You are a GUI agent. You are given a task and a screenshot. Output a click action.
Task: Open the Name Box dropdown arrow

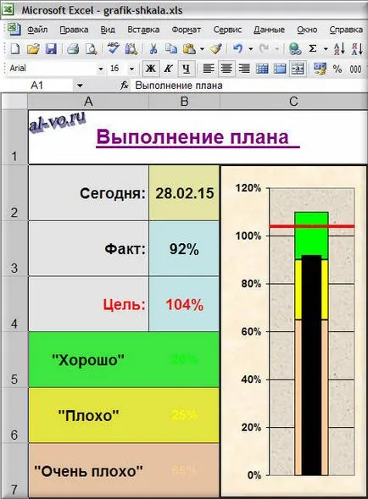80,86
